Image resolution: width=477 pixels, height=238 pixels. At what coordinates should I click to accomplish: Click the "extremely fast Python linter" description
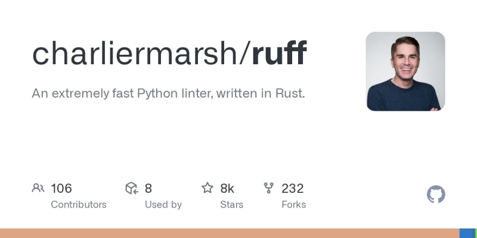click(168, 93)
